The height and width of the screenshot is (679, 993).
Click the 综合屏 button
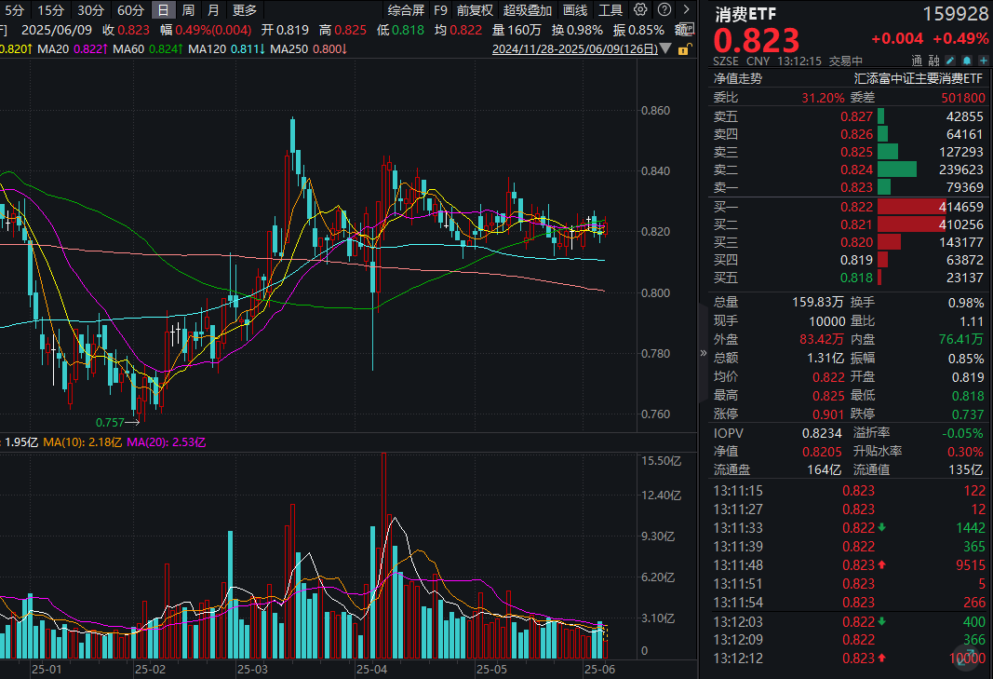[x=406, y=9]
